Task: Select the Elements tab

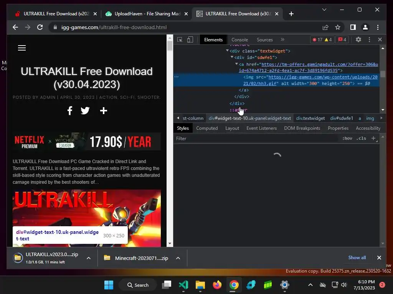Action: click(x=213, y=40)
